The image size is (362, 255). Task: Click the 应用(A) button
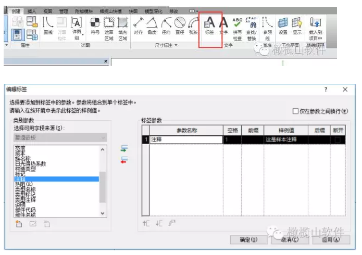(x=331, y=240)
